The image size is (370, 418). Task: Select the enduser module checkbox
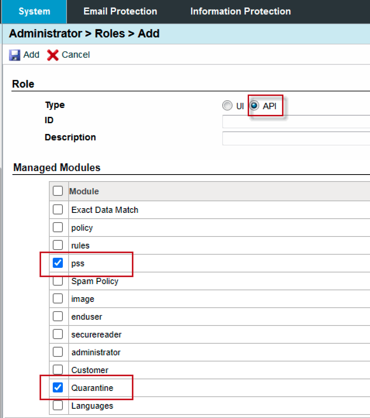coord(58,317)
